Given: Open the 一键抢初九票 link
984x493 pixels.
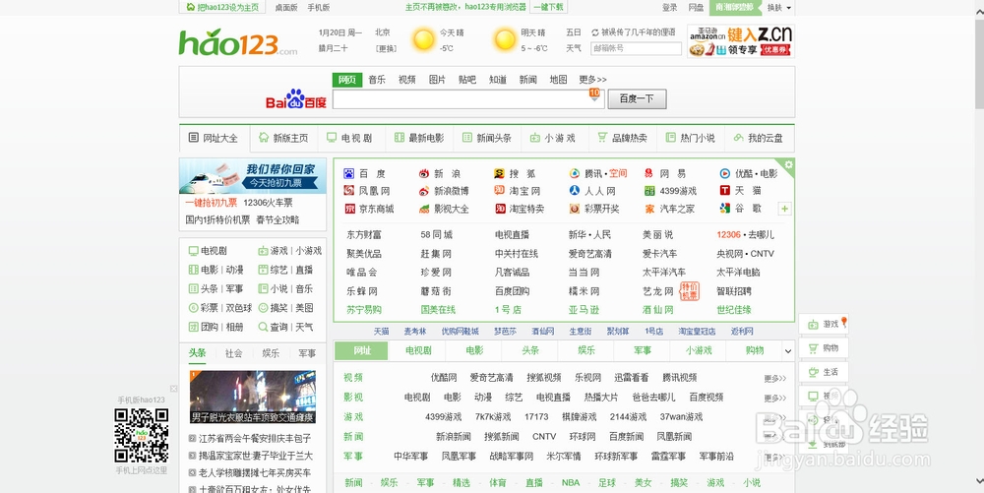Looking at the screenshot, I should click(x=212, y=203).
